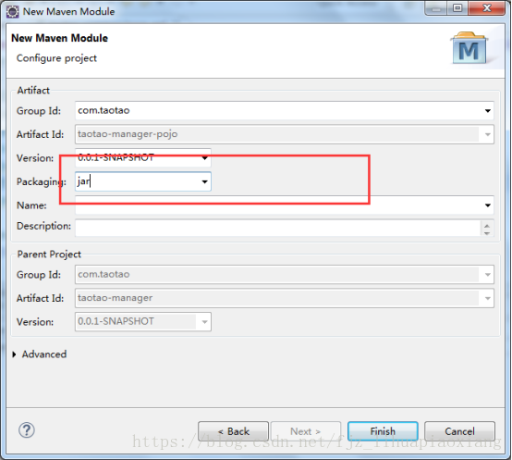Open the help question mark icon
This screenshot has height=460, width=512.
(x=27, y=430)
